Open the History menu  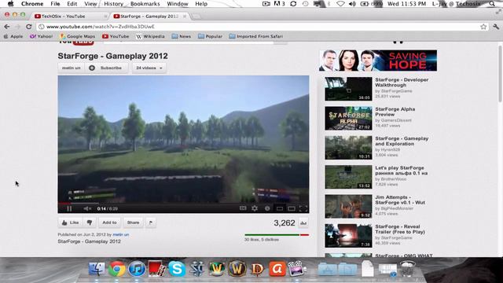[x=113, y=4]
